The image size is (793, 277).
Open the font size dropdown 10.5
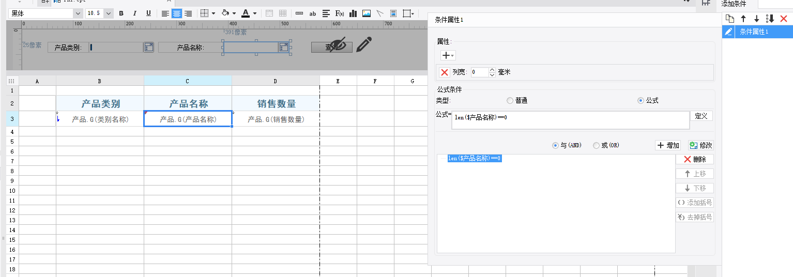[109, 13]
